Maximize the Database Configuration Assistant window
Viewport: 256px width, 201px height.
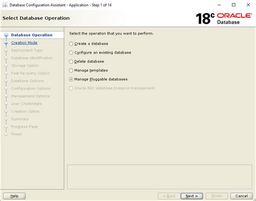pyautogui.click(x=234, y=5)
